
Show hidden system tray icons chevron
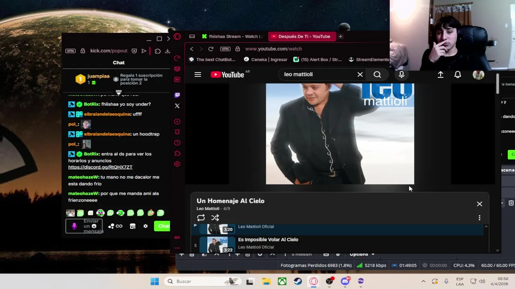tap(423, 281)
